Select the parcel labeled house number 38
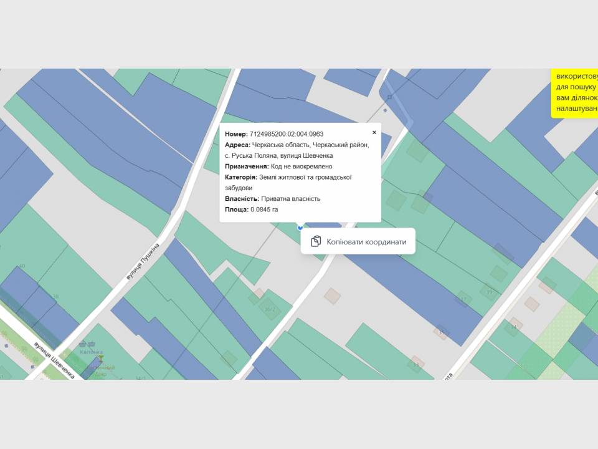 pos(55,296)
